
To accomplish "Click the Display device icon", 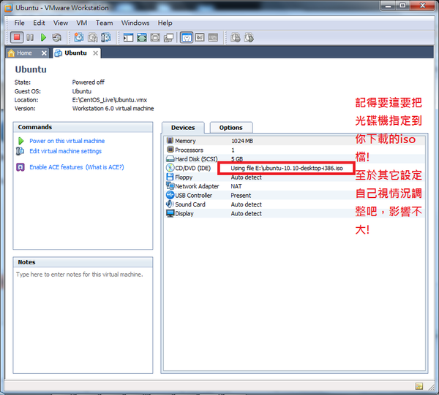I will (170, 213).
